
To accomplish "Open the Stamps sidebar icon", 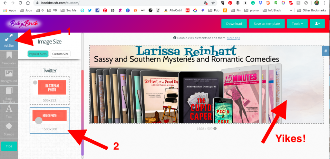I will 9,129.
